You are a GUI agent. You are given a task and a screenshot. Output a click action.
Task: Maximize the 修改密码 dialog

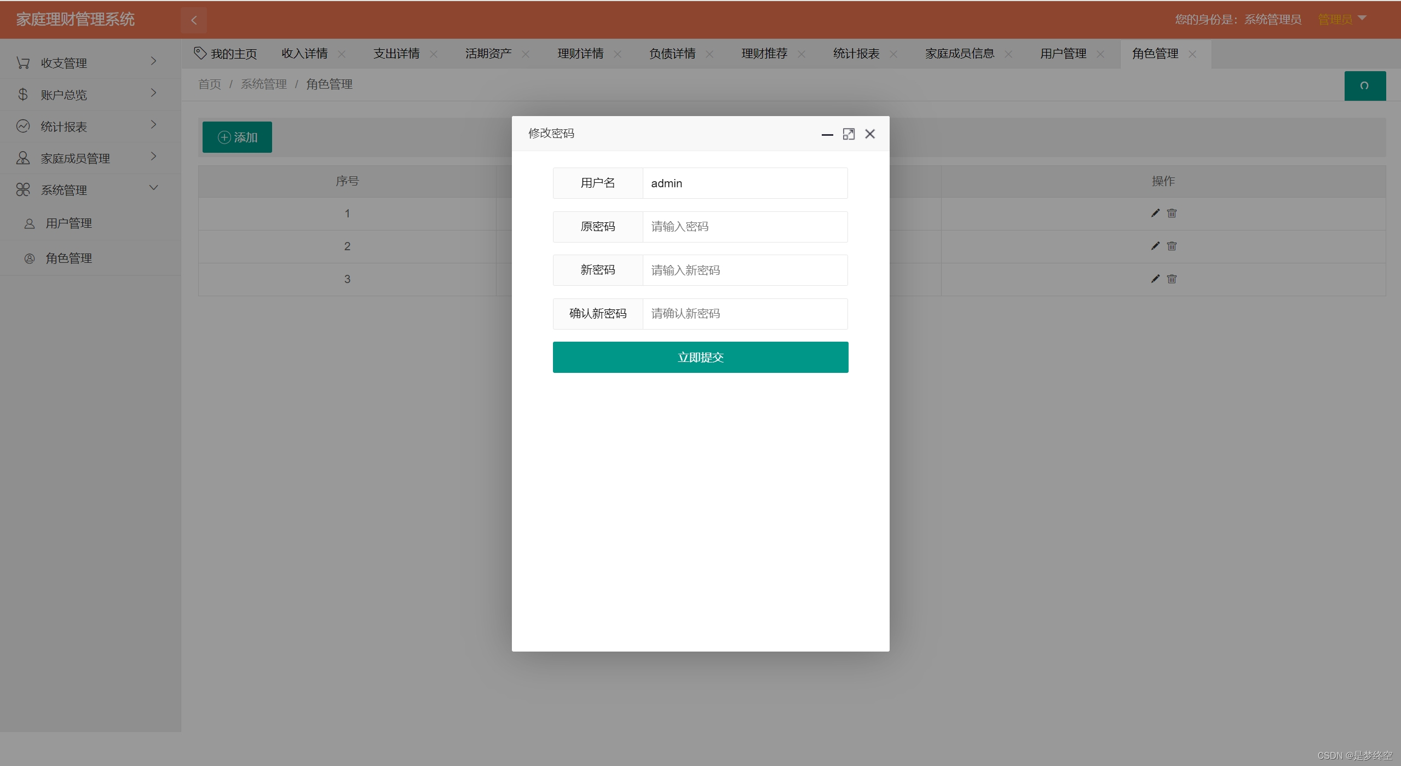[x=849, y=134]
